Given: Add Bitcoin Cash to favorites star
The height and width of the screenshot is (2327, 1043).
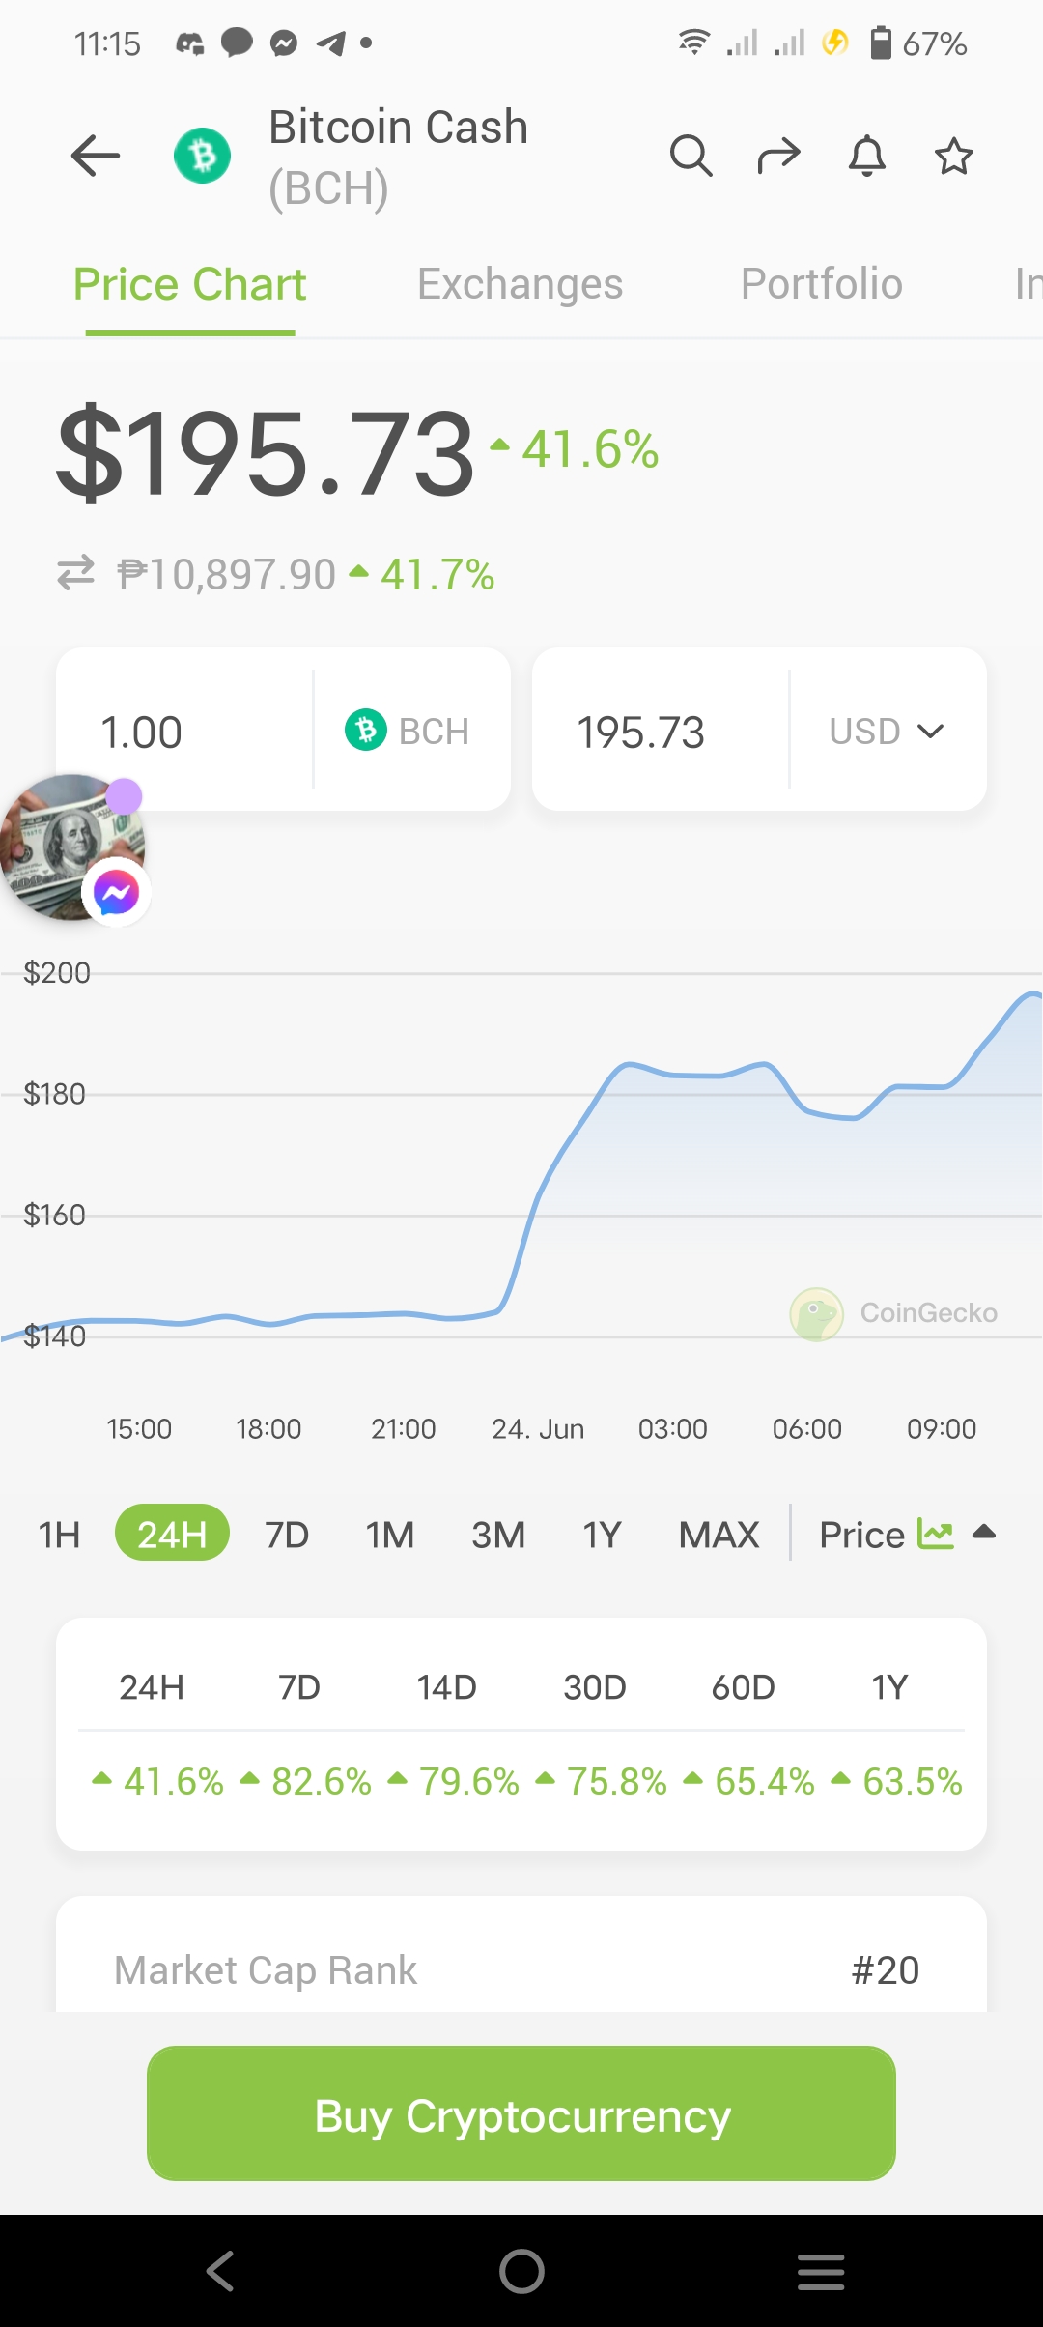Looking at the screenshot, I should pos(954,156).
